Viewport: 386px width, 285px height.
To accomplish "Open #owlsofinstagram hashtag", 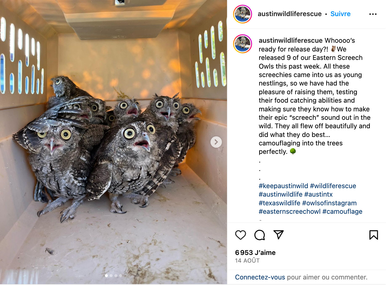I will pyautogui.click(x=329, y=203).
